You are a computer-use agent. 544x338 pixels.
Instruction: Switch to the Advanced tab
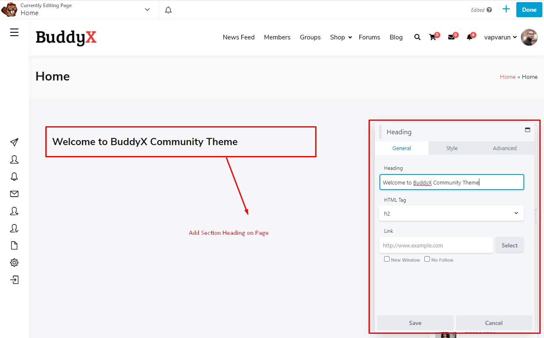point(505,148)
